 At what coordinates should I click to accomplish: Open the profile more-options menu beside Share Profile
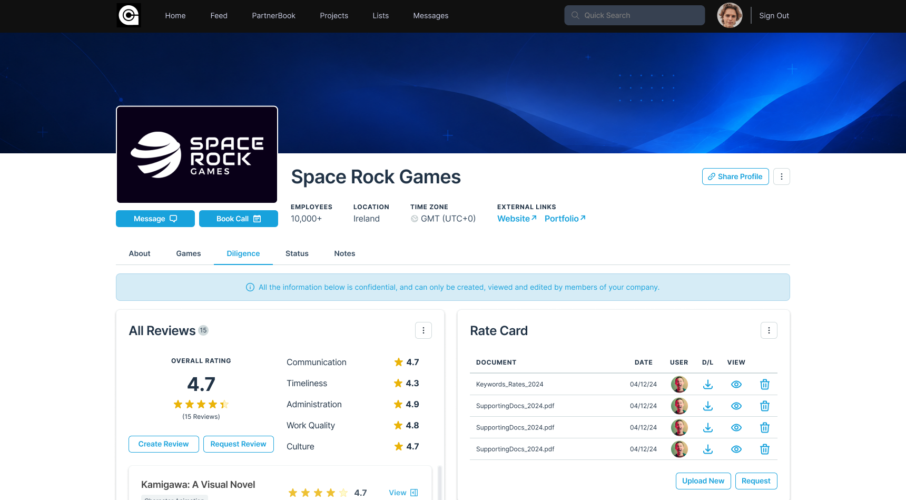[782, 177]
